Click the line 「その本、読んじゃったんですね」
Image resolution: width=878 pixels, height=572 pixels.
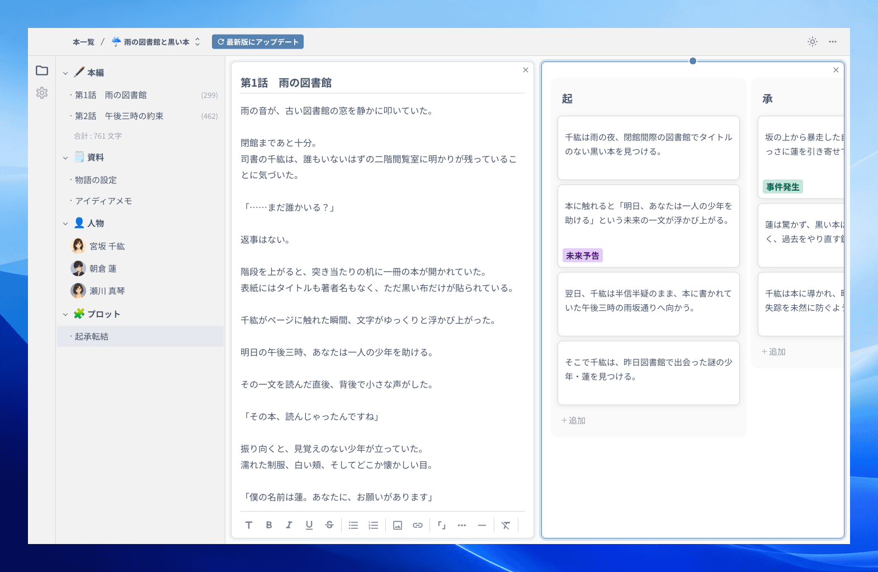(311, 417)
